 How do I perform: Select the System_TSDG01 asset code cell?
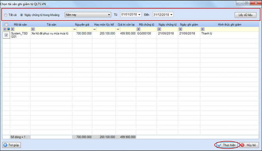click(20, 35)
